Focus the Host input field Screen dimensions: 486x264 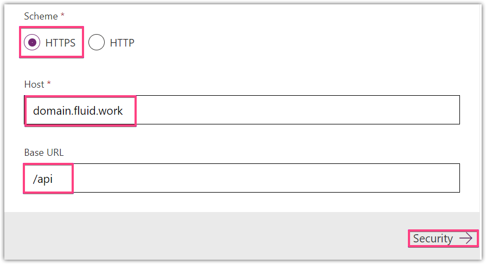tap(242, 110)
